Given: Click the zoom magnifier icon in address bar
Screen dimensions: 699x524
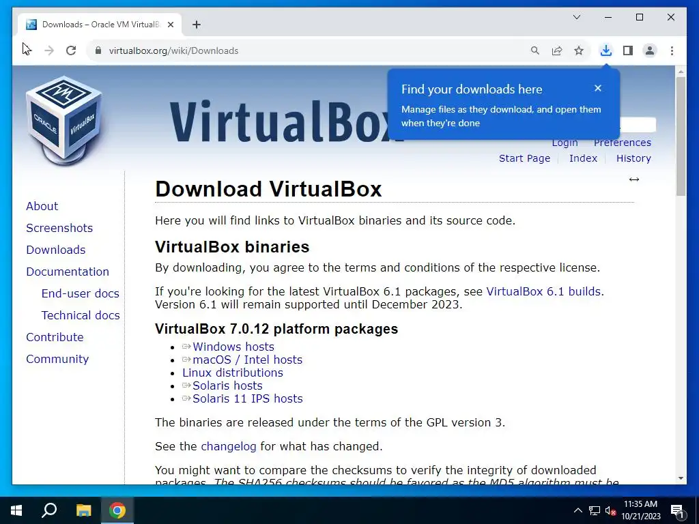Looking at the screenshot, I should coord(535,50).
